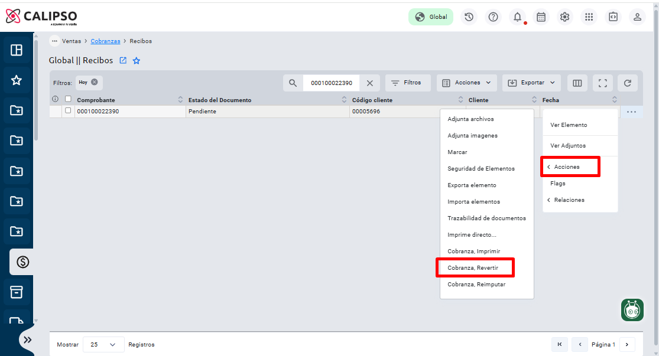
Task: Expand the sidebar with double chevron
Action: coord(28,339)
